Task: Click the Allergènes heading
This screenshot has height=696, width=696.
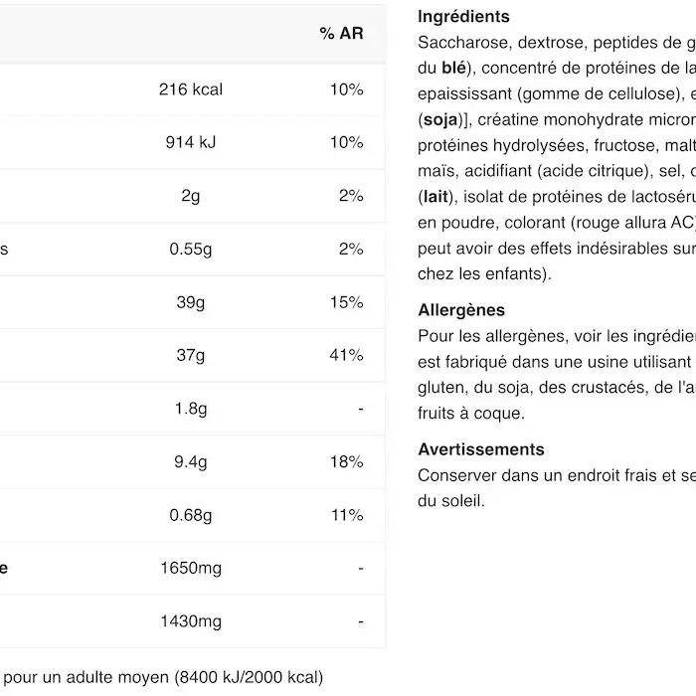Action: [x=461, y=310]
